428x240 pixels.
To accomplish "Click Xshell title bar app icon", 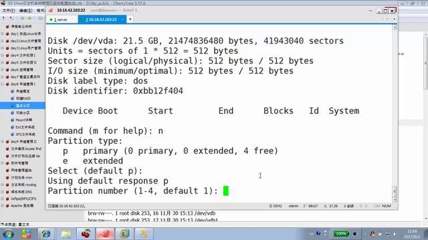I will coord(51,11).
